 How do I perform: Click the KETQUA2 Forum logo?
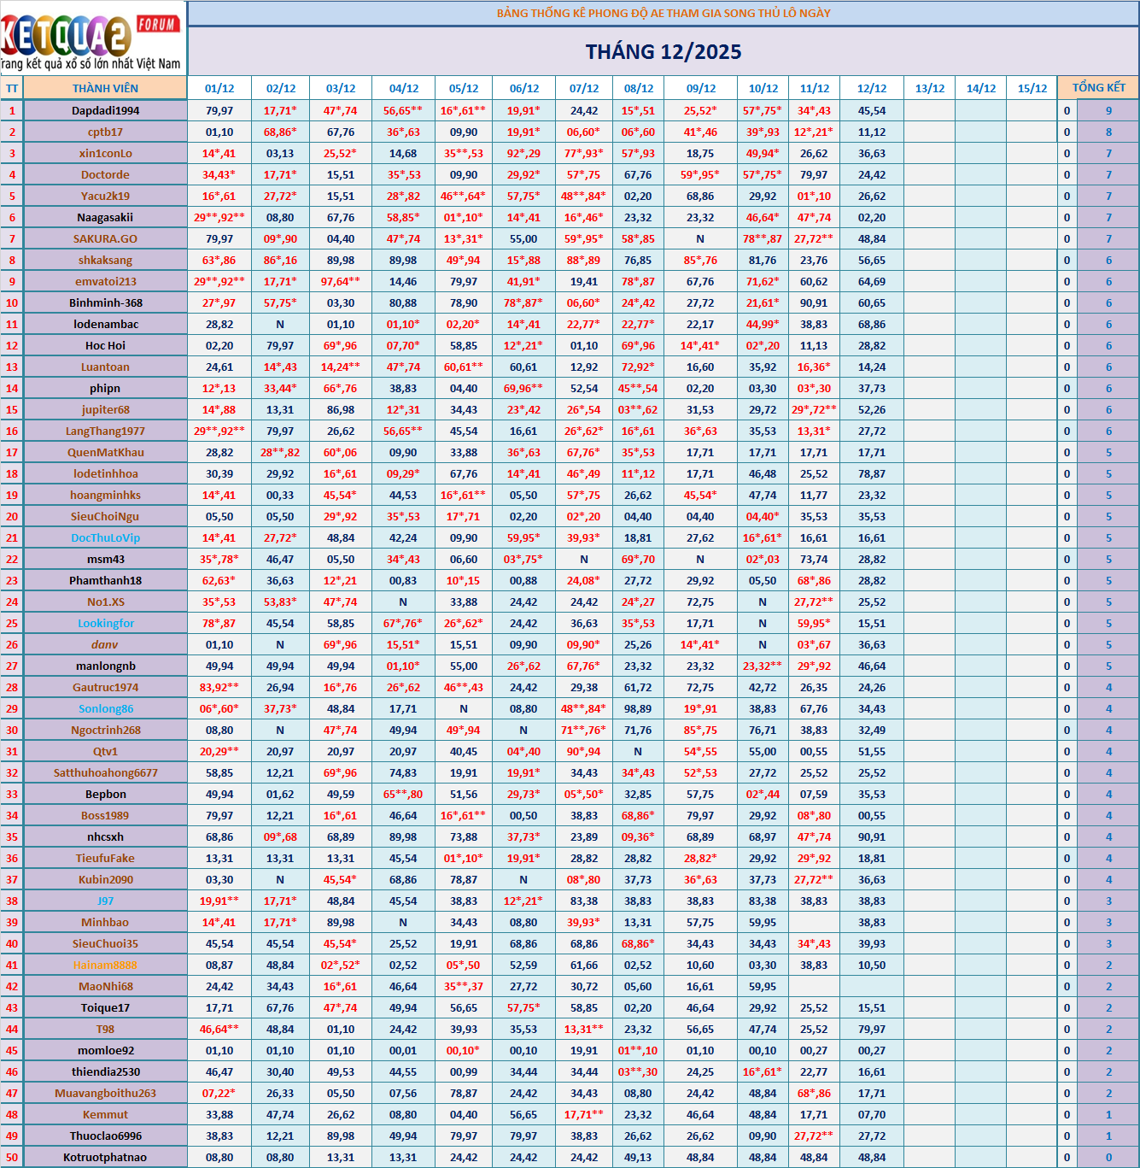tap(92, 38)
